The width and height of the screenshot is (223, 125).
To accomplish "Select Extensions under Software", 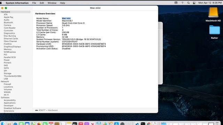I will tap(9, 111).
